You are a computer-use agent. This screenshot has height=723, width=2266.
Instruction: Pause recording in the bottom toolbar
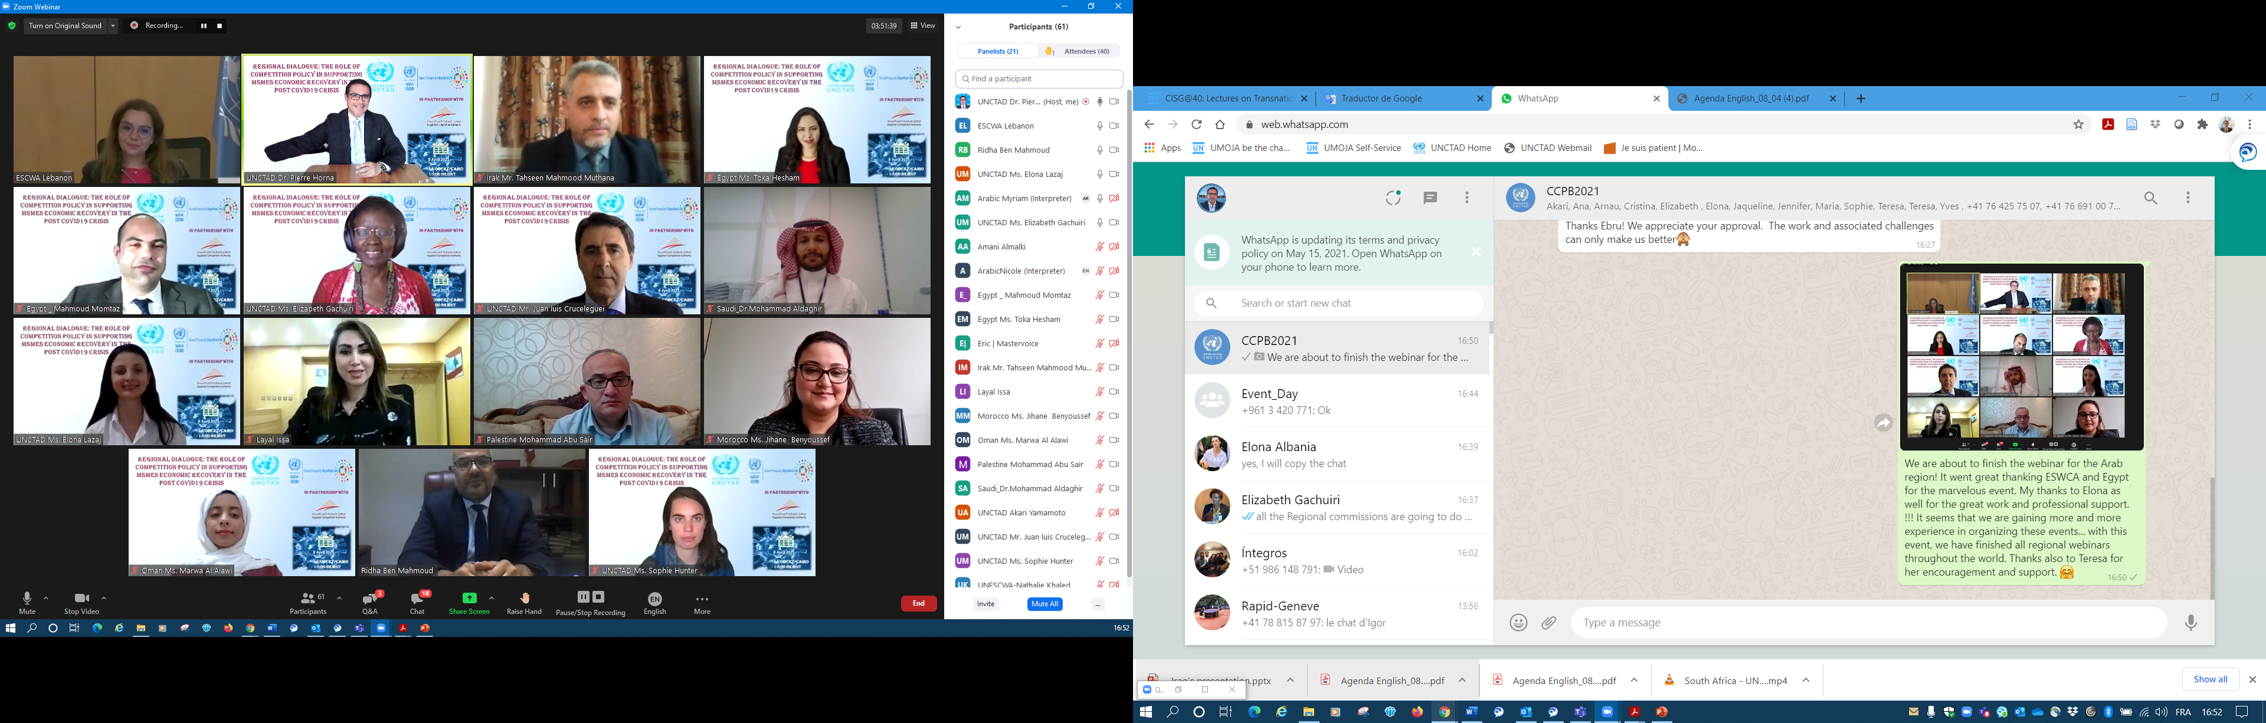pos(582,596)
